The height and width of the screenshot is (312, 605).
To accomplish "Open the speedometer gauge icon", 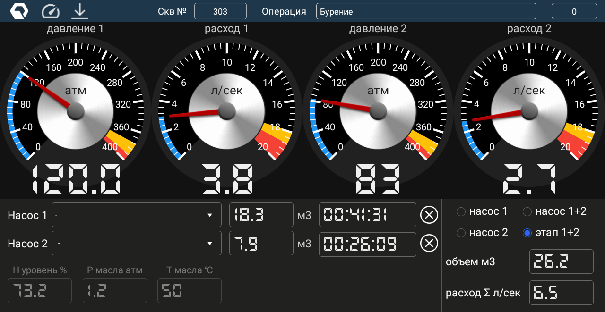I will click(51, 11).
